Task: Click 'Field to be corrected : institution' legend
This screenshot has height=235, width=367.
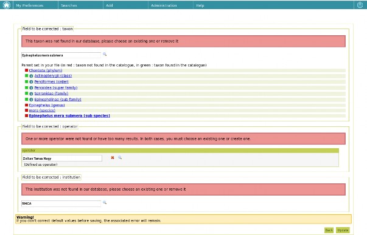Action: 51,177
